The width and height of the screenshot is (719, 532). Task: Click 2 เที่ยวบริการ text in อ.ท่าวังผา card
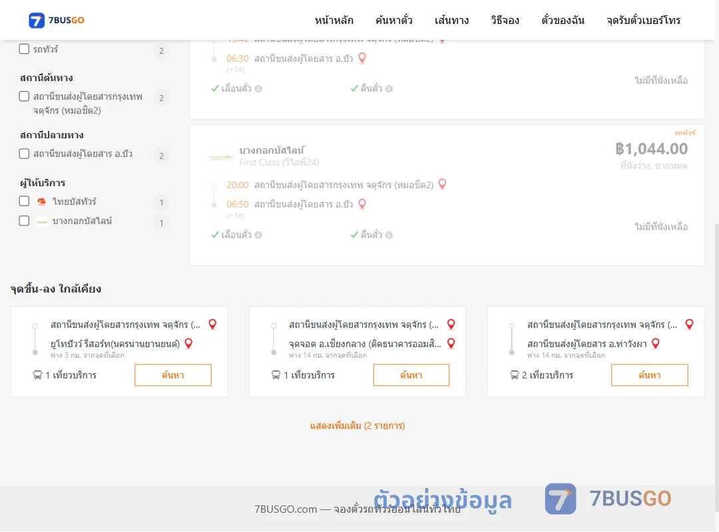tap(547, 375)
